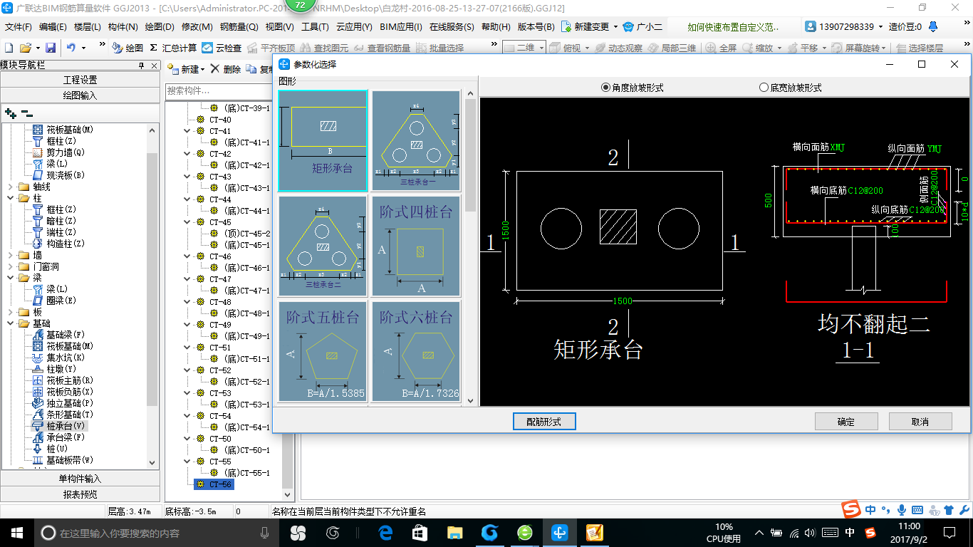Open the Windows Store taskbar icon

pos(420,532)
